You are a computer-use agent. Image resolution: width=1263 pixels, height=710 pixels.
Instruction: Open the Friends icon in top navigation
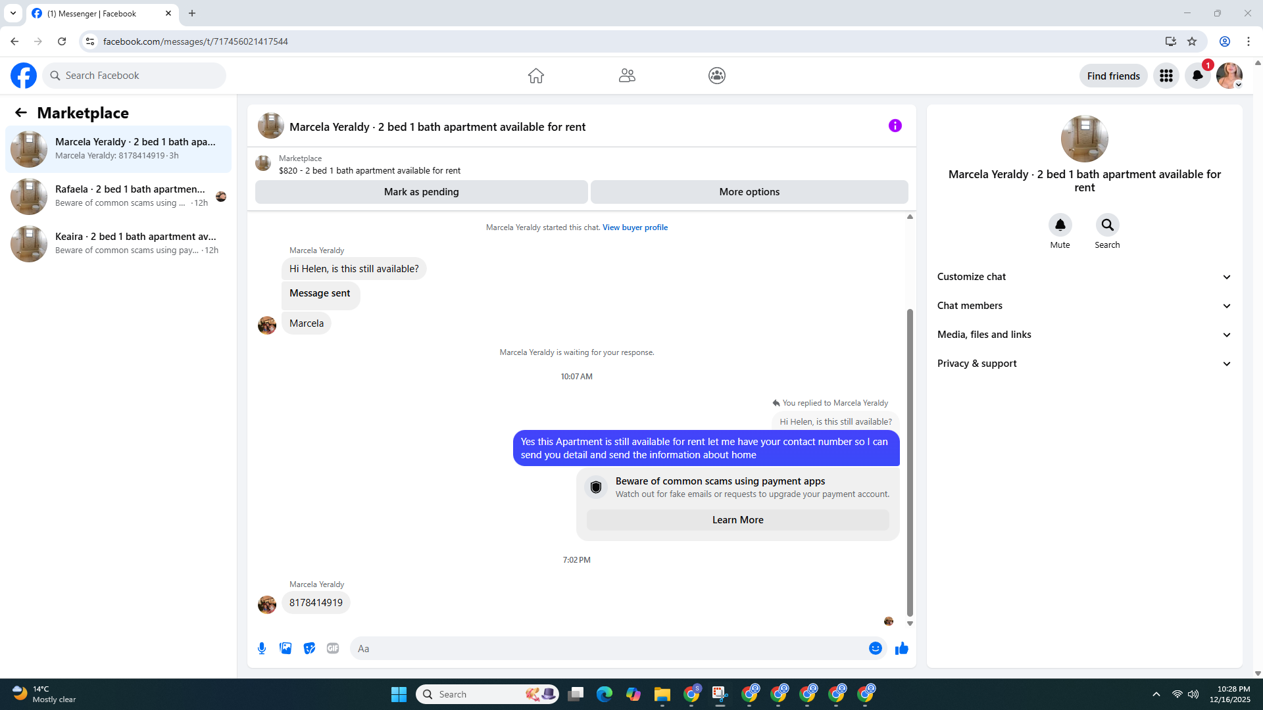(x=627, y=76)
